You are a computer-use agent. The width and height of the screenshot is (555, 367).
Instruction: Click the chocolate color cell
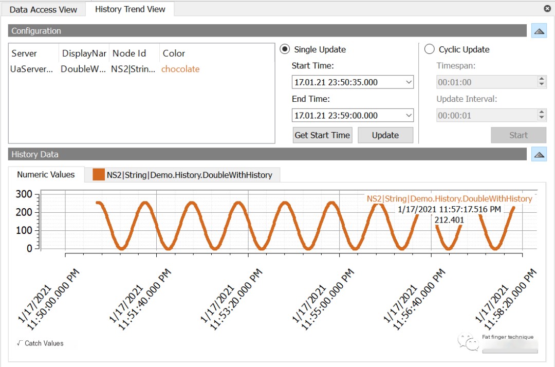tap(180, 69)
